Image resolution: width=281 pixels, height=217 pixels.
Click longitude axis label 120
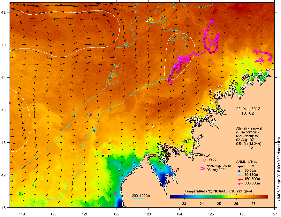pos(54,214)
